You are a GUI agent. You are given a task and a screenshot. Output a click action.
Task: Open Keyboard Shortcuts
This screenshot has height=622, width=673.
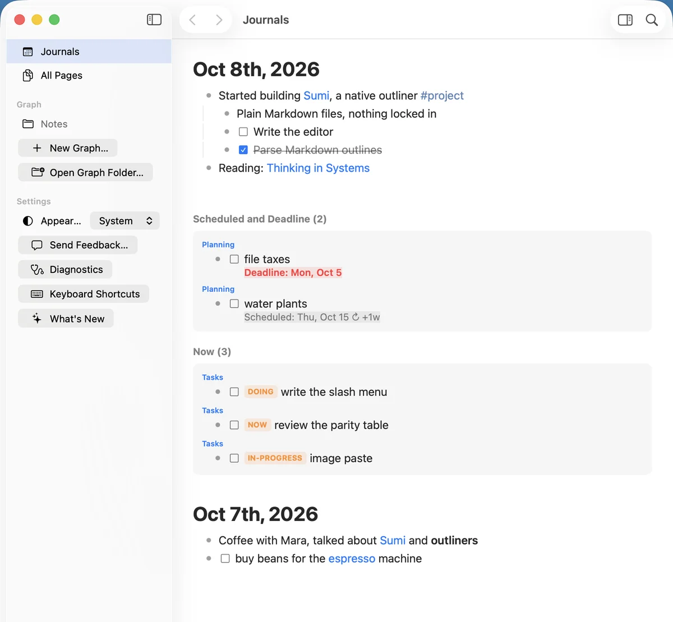tap(84, 294)
